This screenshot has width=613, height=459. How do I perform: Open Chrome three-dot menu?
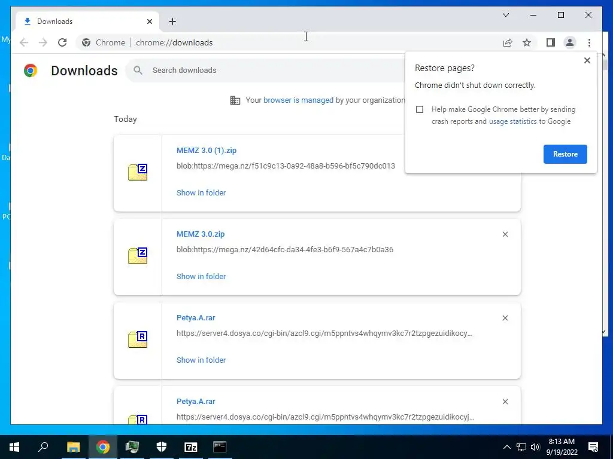pyautogui.click(x=589, y=42)
